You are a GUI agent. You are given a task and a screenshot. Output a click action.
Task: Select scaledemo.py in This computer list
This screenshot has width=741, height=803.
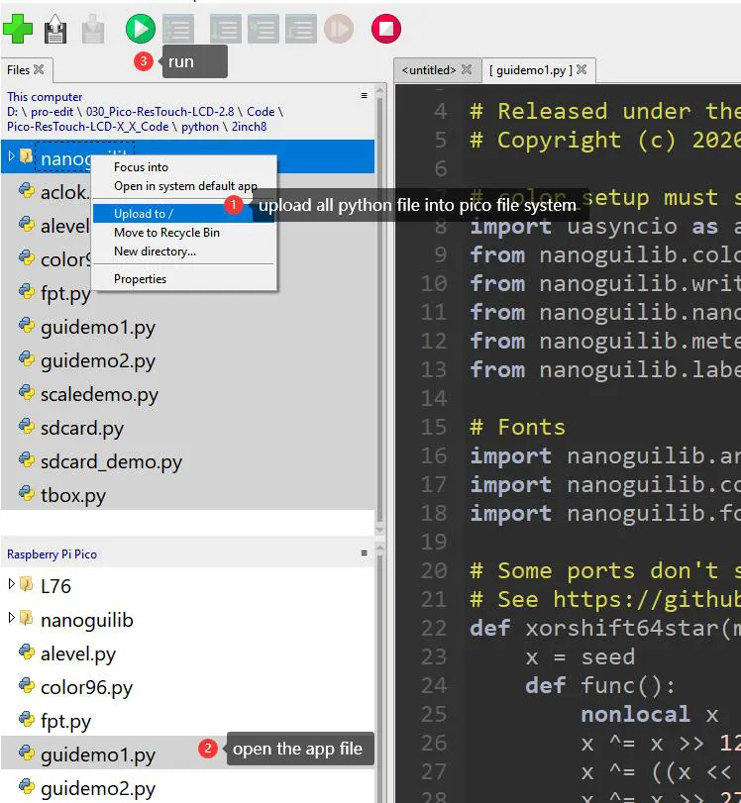pos(99,394)
